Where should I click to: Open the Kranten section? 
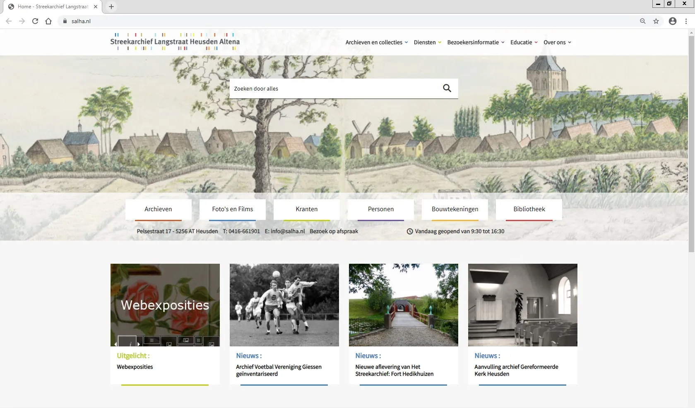click(306, 209)
